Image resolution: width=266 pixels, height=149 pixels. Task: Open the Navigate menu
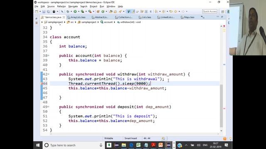(73, 7)
